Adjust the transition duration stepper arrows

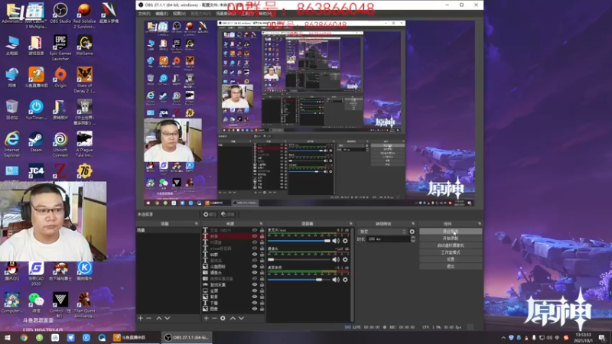[413, 239]
